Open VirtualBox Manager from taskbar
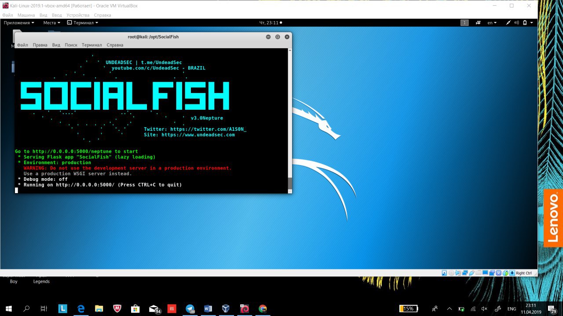This screenshot has height=316, width=563. 226,309
